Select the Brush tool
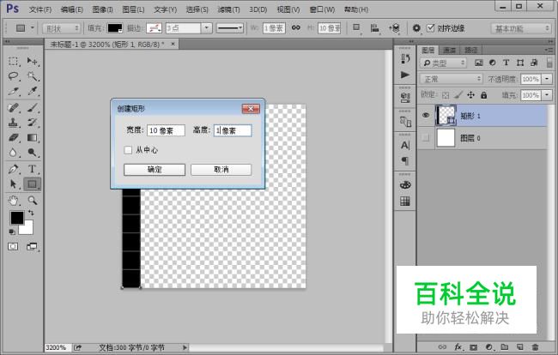Screen dimensions: 558x355 point(33,107)
